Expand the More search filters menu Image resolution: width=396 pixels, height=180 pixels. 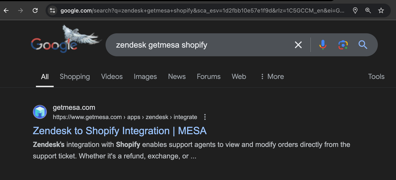click(x=272, y=77)
